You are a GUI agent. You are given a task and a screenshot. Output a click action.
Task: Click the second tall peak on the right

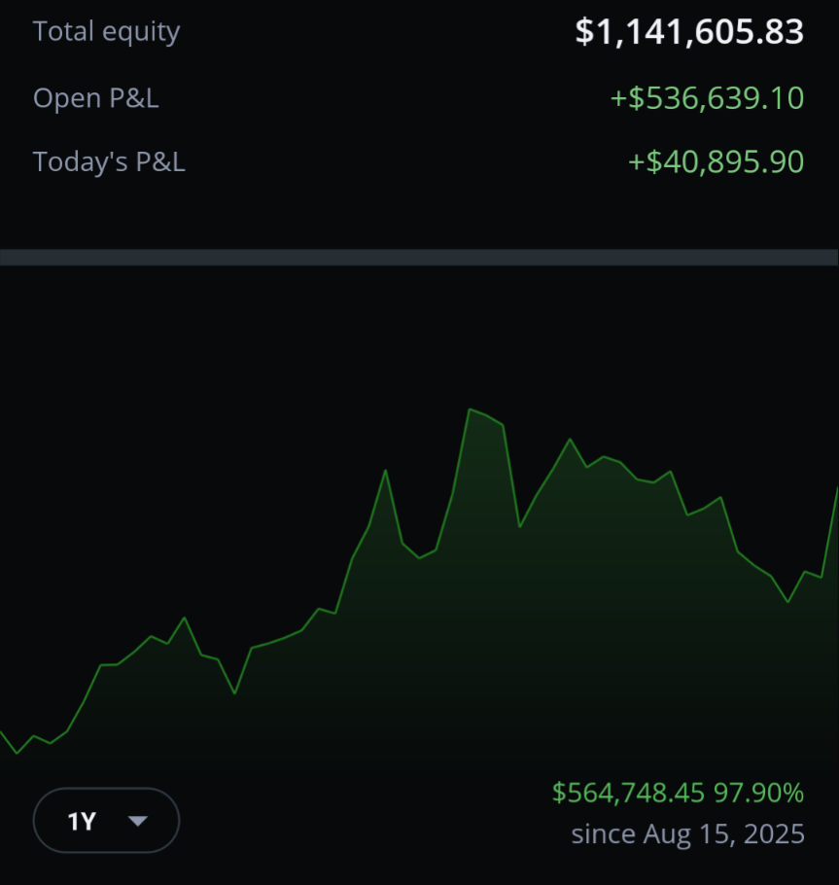coord(570,440)
